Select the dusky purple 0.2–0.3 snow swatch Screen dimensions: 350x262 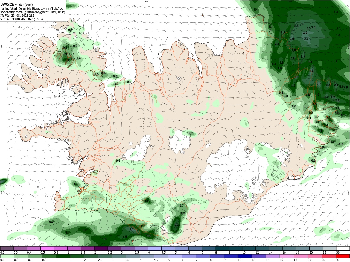(x=7, y=248)
